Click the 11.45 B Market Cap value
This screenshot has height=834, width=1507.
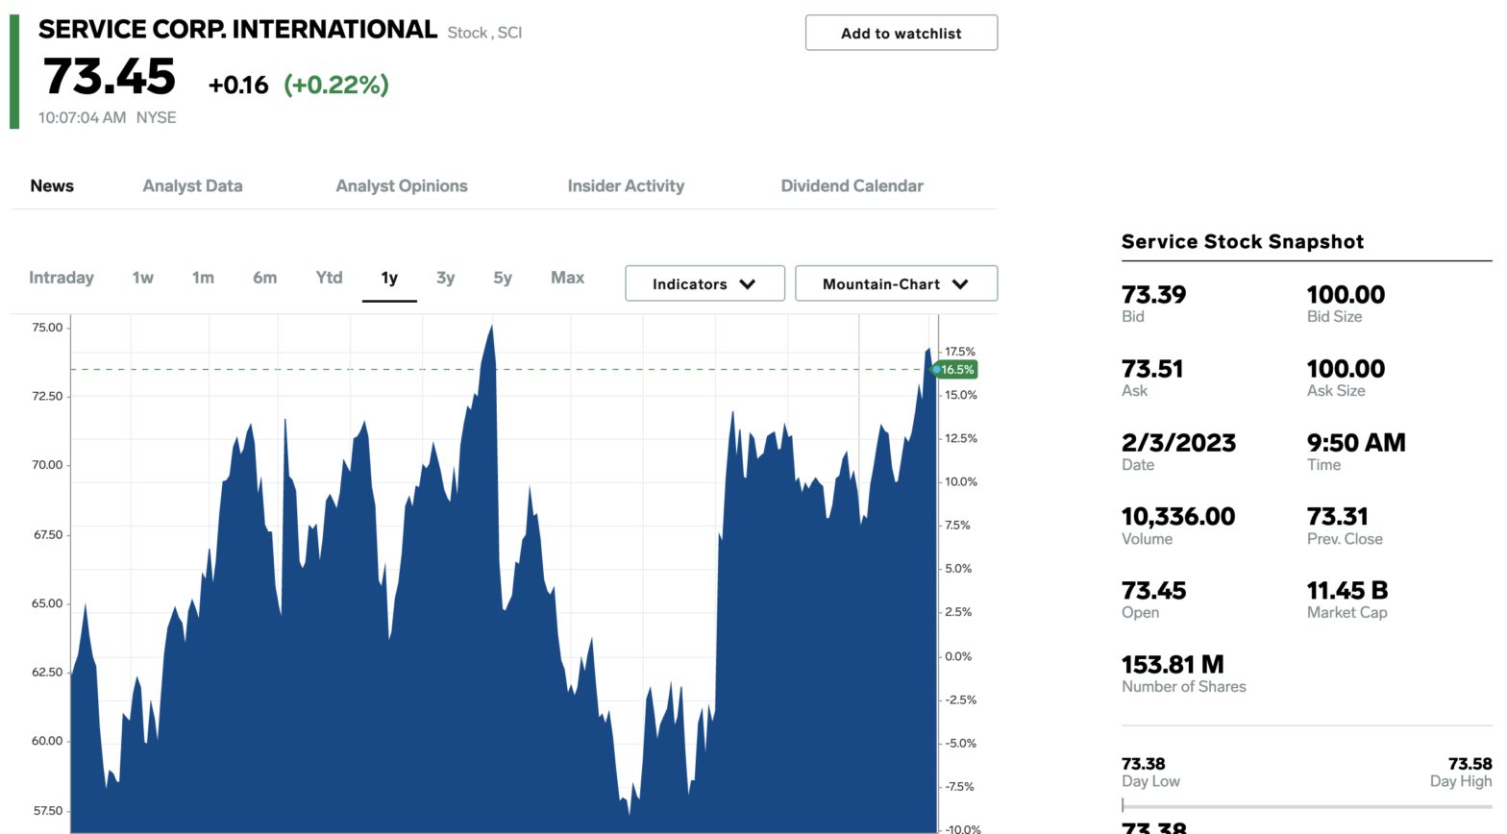1346,590
